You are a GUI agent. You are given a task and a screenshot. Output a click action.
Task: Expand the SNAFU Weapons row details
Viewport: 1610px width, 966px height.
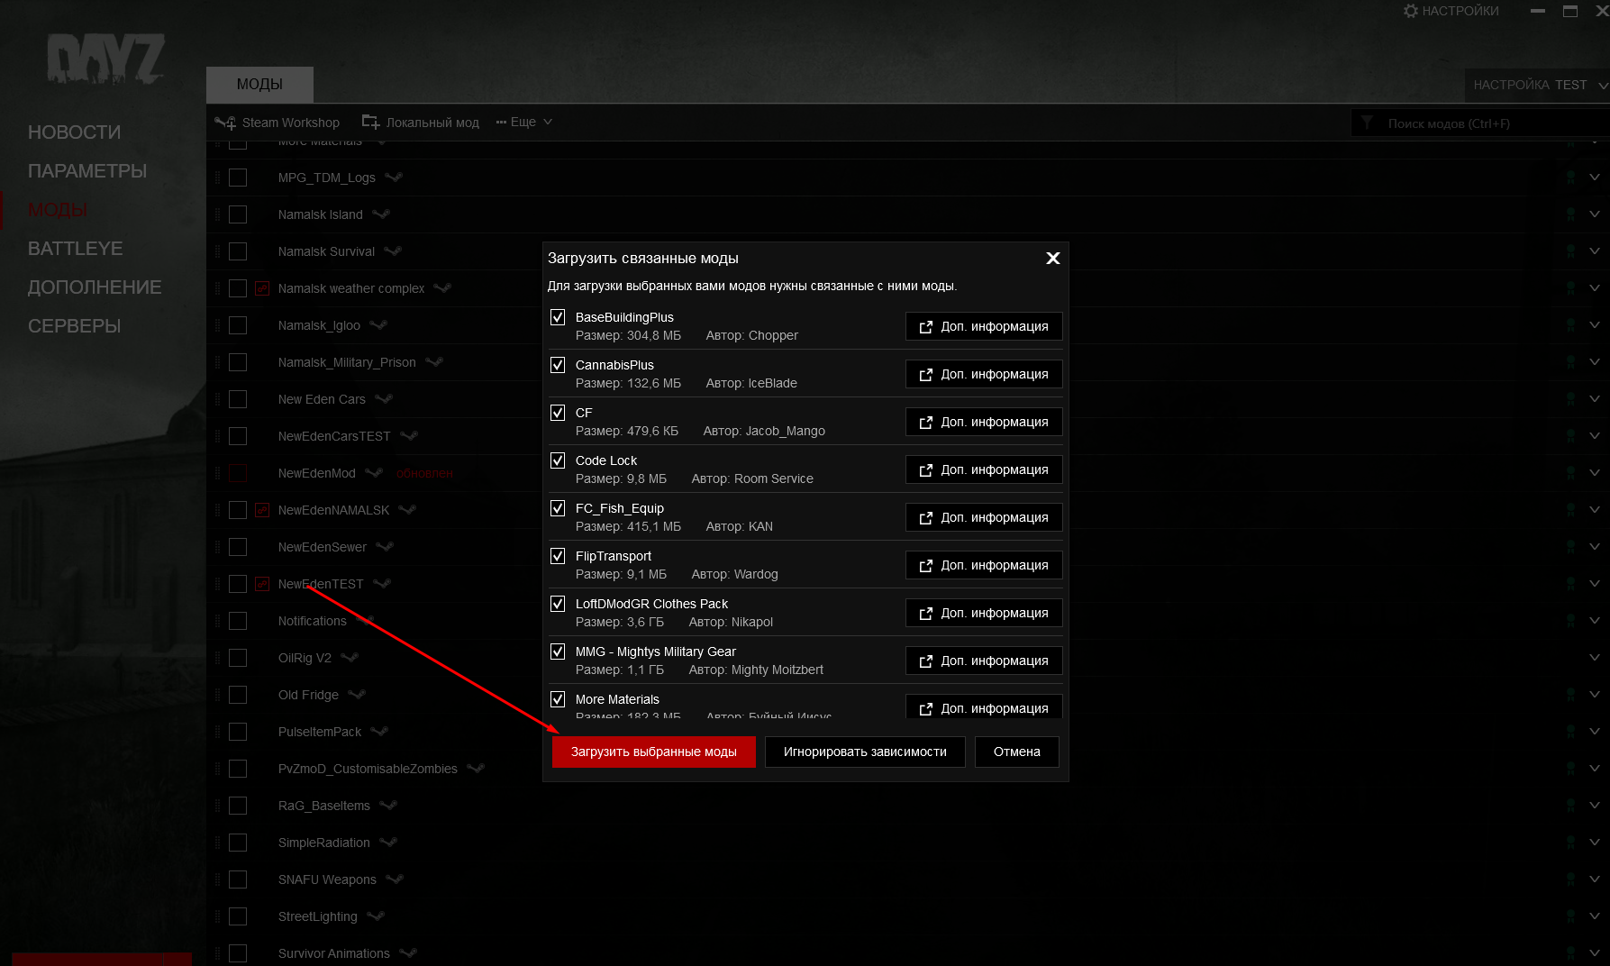(1594, 879)
